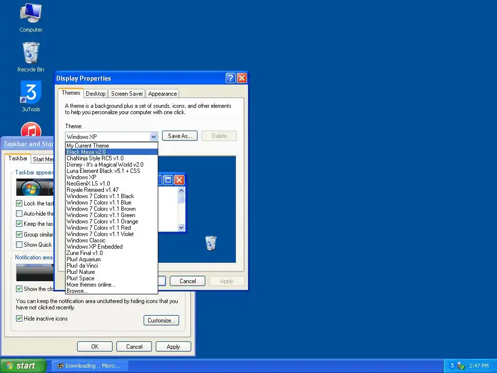
Task: Pick Zune Final v1.0 theme
Action: point(112,253)
